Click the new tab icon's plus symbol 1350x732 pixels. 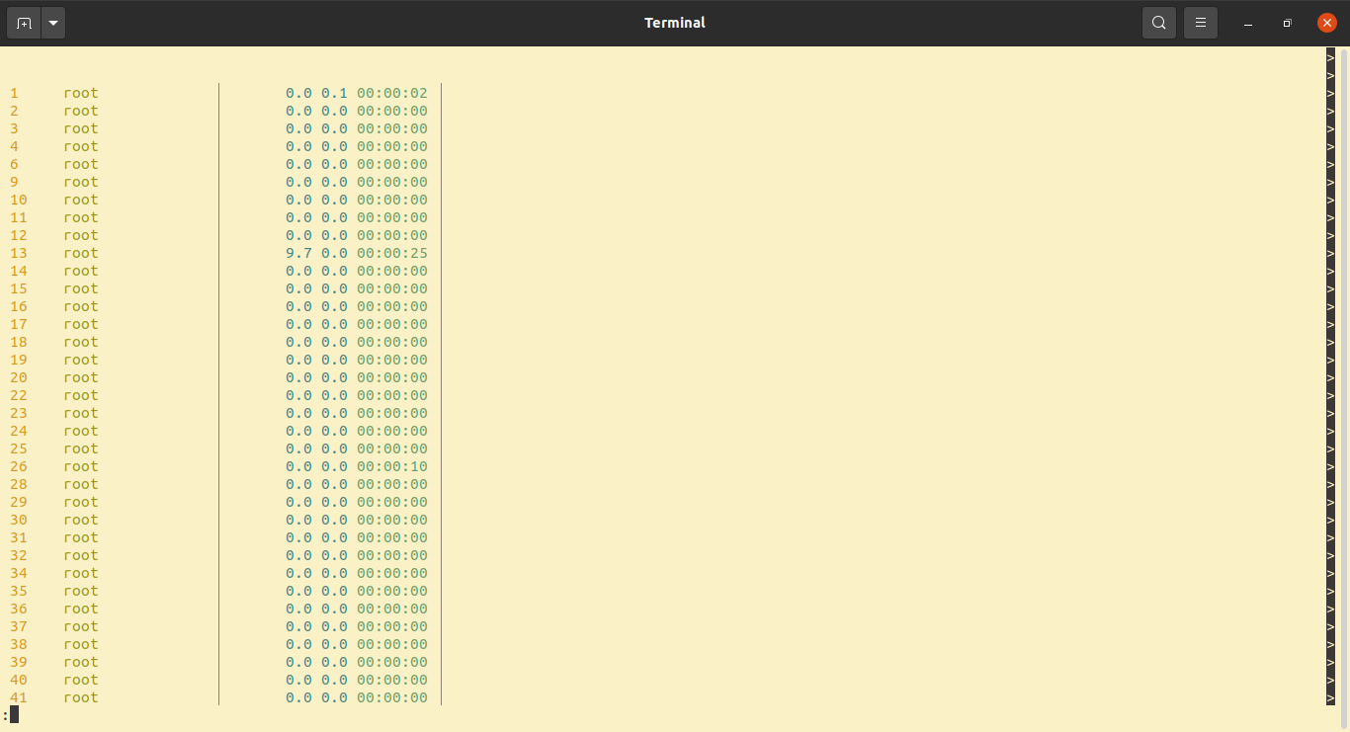point(24,22)
